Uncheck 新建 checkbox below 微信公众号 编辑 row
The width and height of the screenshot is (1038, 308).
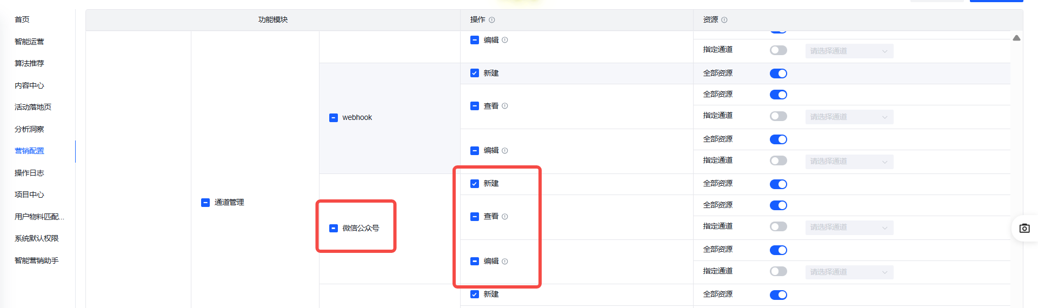(475, 294)
